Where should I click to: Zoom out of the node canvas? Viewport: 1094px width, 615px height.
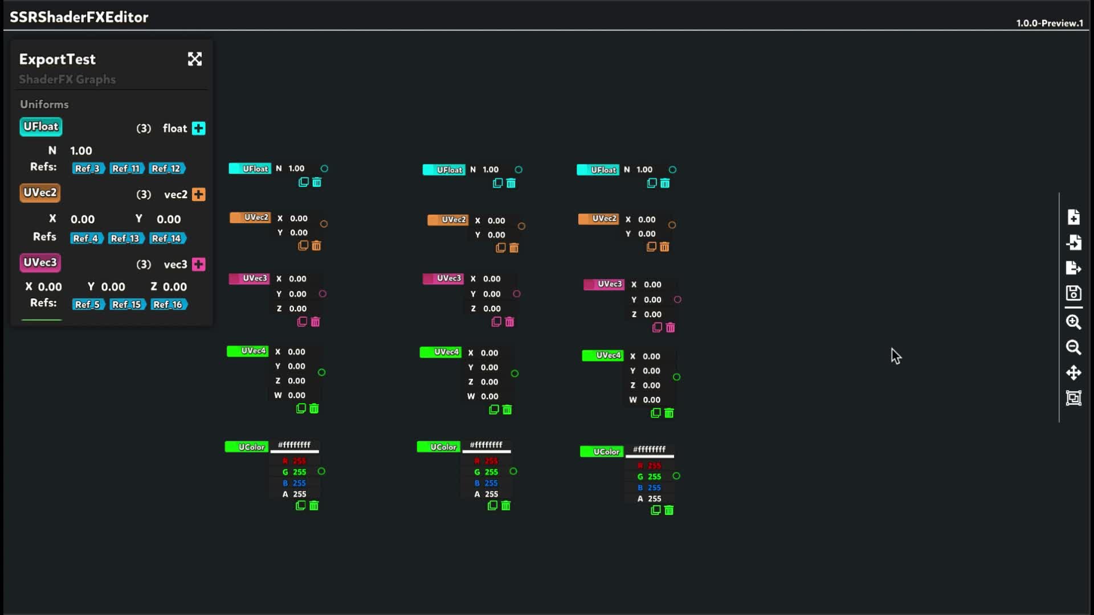(x=1073, y=348)
